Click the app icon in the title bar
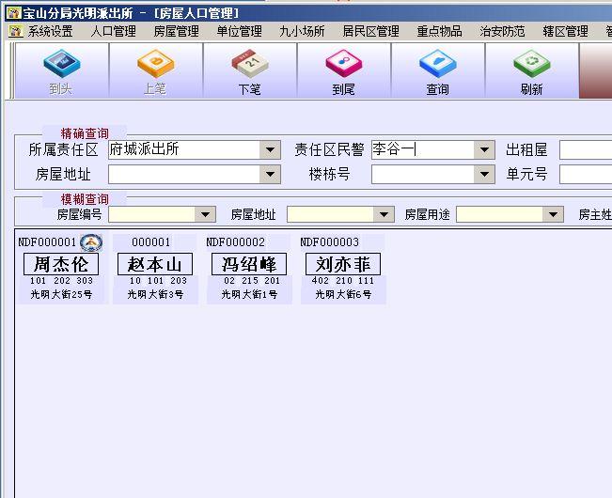Screen dimensions: 612x498 pyautogui.click(x=14, y=13)
